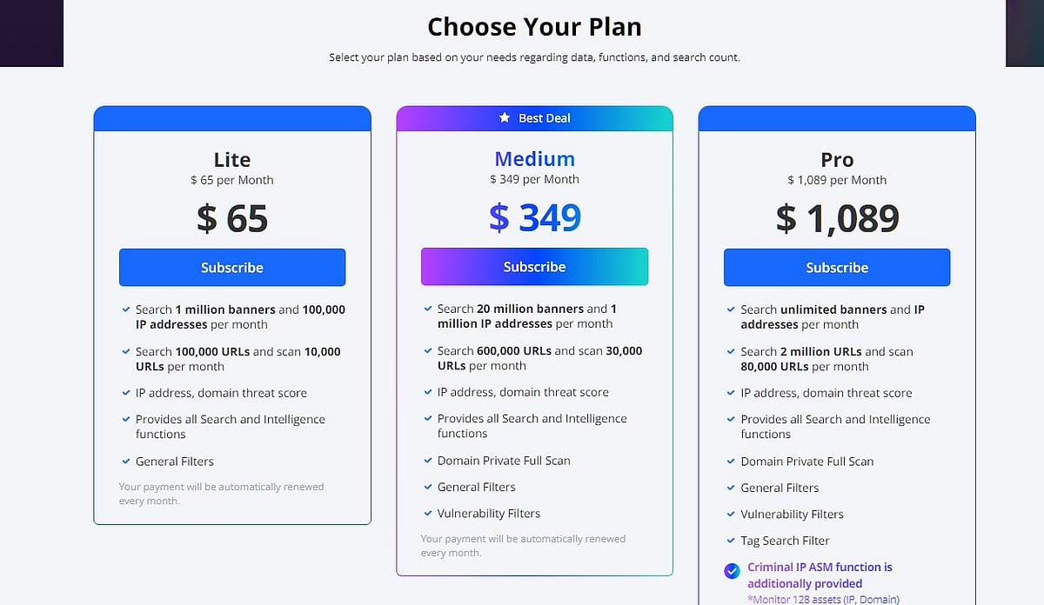Click the Choose Your Plan heading

[x=534, y=27]
